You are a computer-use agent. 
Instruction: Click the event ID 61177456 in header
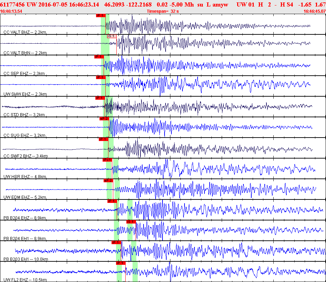pos(12,4)
